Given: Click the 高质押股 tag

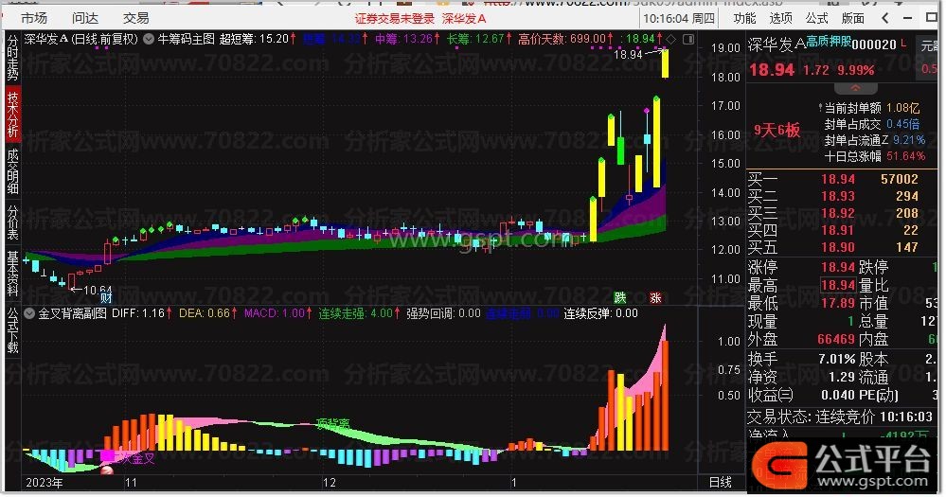Looking at the screenshot, I should (x=830, y=42).
